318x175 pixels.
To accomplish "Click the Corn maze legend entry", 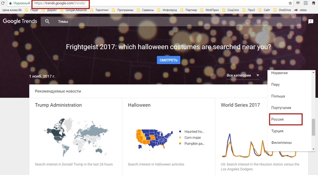I will (190, 138).
